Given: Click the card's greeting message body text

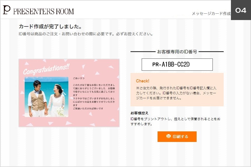Looking at the screenshot, I should pyautogui.click(x=94, y=97).
